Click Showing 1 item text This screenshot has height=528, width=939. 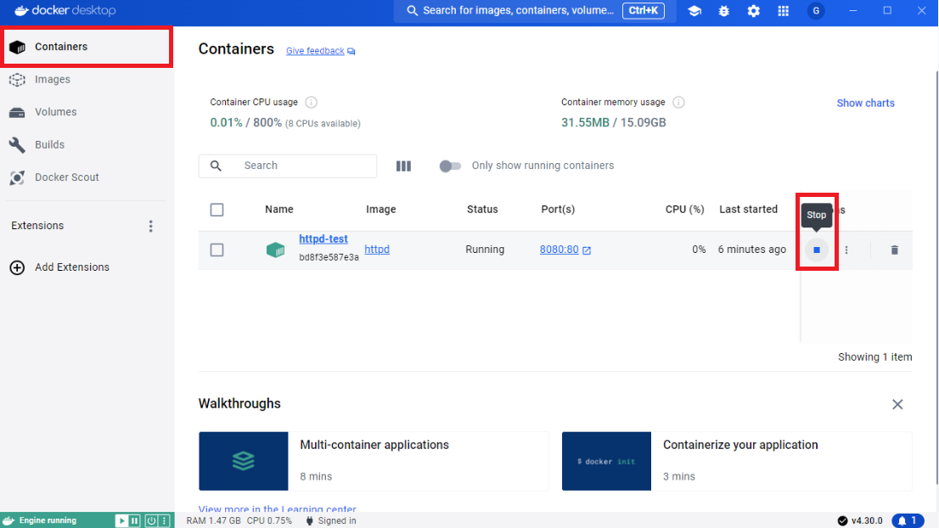[x=875, y=357]
